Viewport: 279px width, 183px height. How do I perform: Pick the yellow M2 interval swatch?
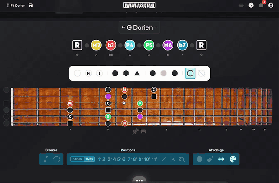click(96, 45)
